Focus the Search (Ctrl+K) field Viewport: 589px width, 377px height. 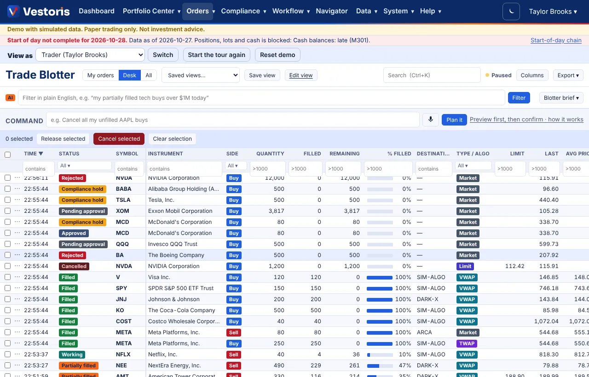pyautogui.click(x=432, y=75)
